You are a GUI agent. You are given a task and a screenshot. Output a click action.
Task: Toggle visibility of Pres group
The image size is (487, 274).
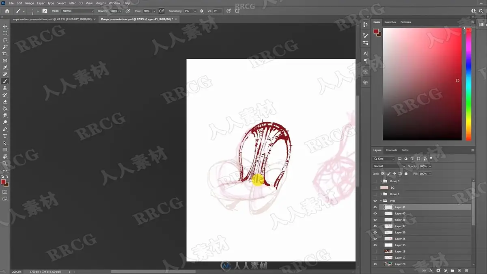coord(375,201)
